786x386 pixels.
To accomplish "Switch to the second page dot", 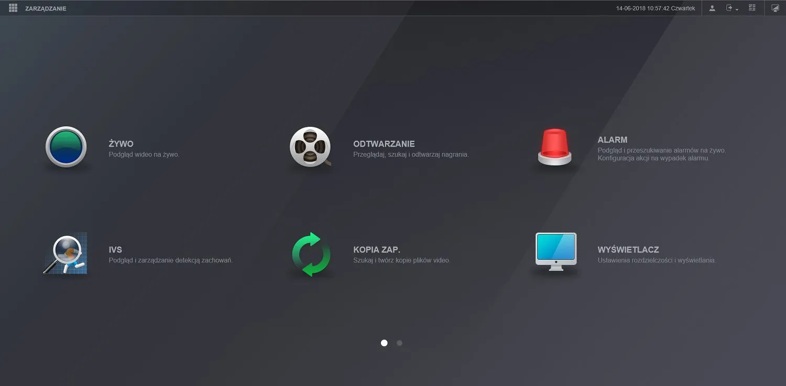I will pyautogui.click(x=399, y=343).
